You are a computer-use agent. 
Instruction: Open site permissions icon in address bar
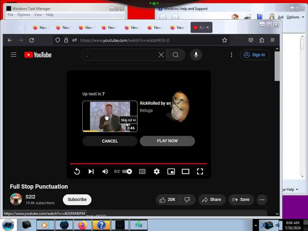[75, 40]
